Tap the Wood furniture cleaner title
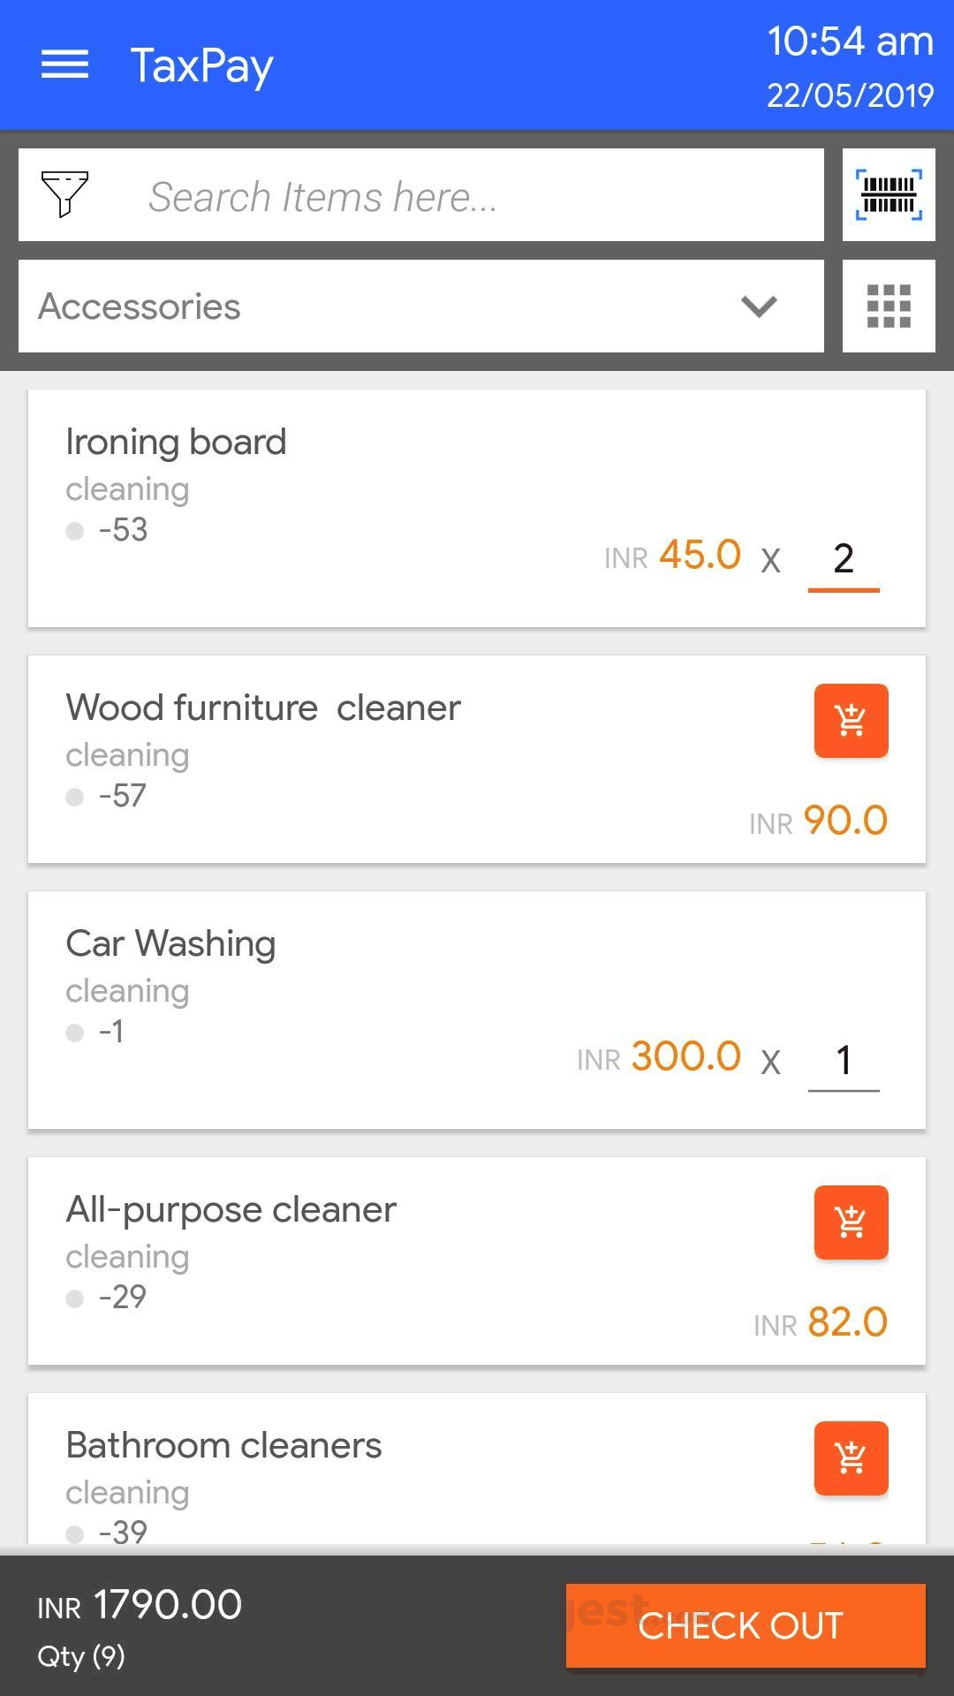 tap(263, 708)
